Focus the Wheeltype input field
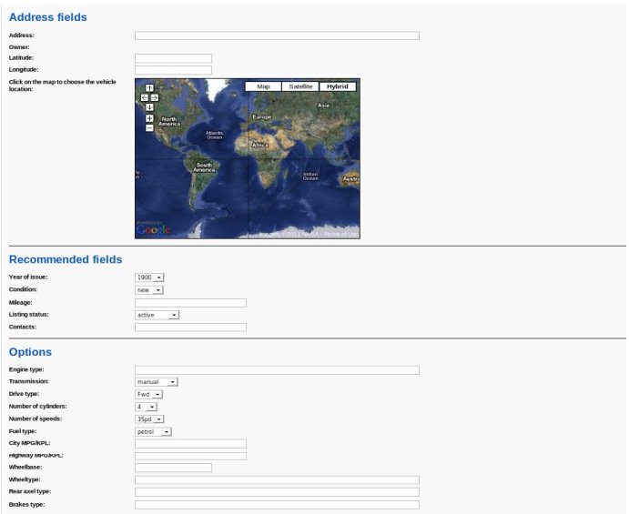The height and width of the screenshot is (514, 629). click(277, 480)
